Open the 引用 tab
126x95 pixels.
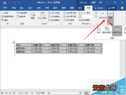point(47,8)
